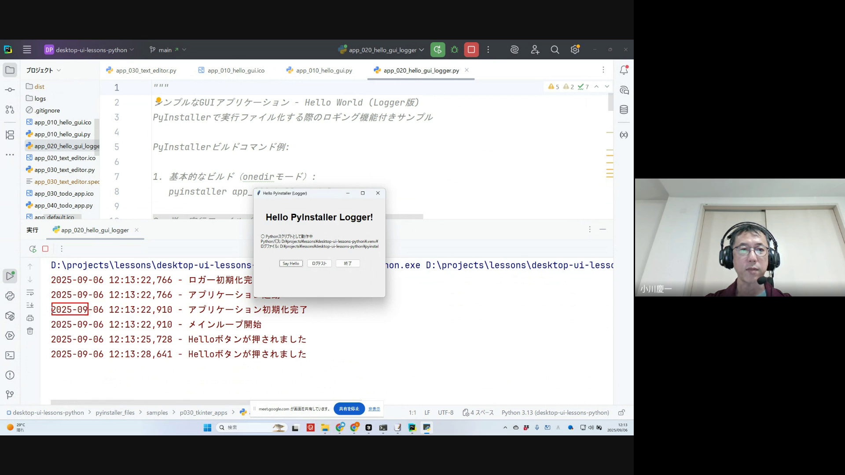Open the Terminal tool window icon
The width and height of the screenshot is (845, 475).
click(10, 355)
